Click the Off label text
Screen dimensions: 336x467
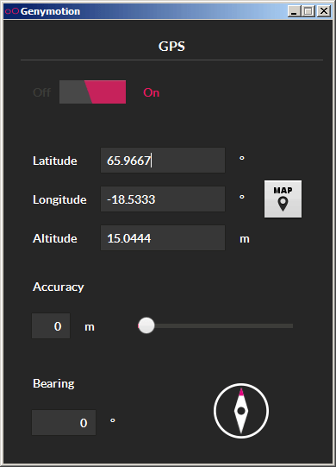point(42,92)
